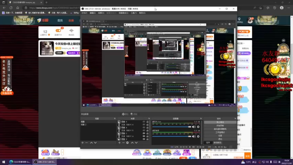Pop out the Scenes dock panel
Image resolution: width=293 pixels, height=165 pixels.
[115, 118]
